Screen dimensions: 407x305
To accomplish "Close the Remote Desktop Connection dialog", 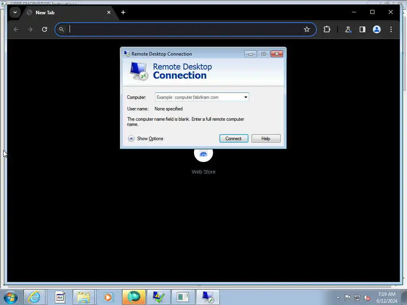I will (277, 54).
